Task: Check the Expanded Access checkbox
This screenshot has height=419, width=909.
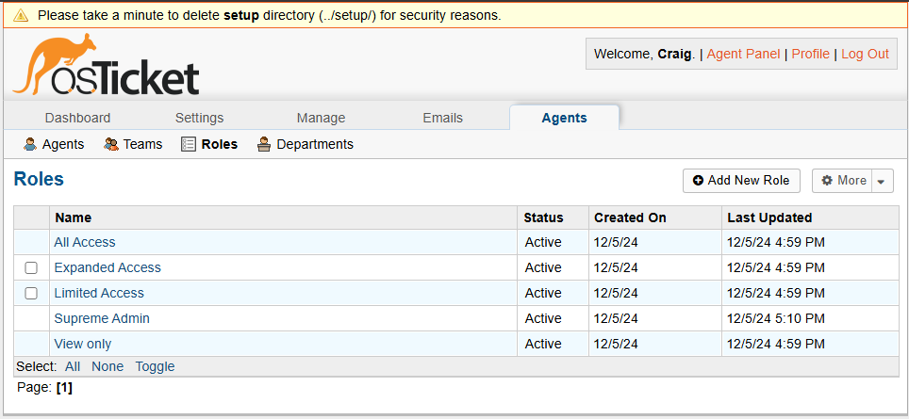Action: point(31,268)
